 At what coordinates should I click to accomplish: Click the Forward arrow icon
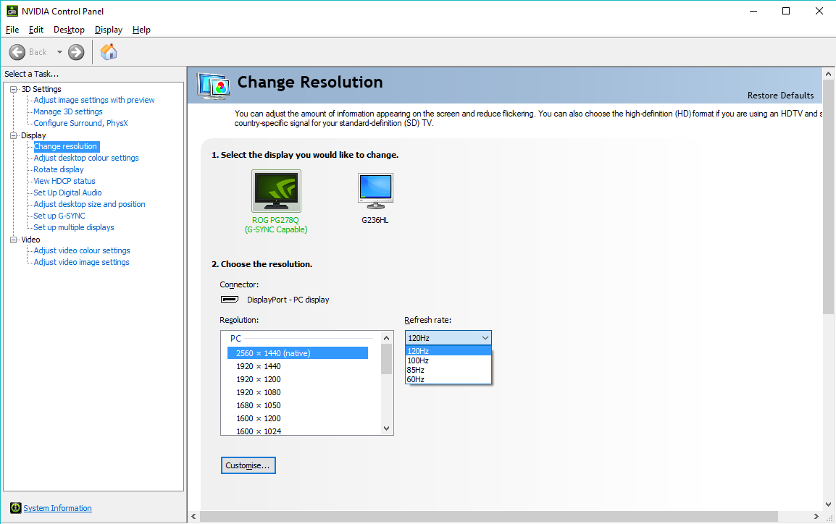pos(76,51)
